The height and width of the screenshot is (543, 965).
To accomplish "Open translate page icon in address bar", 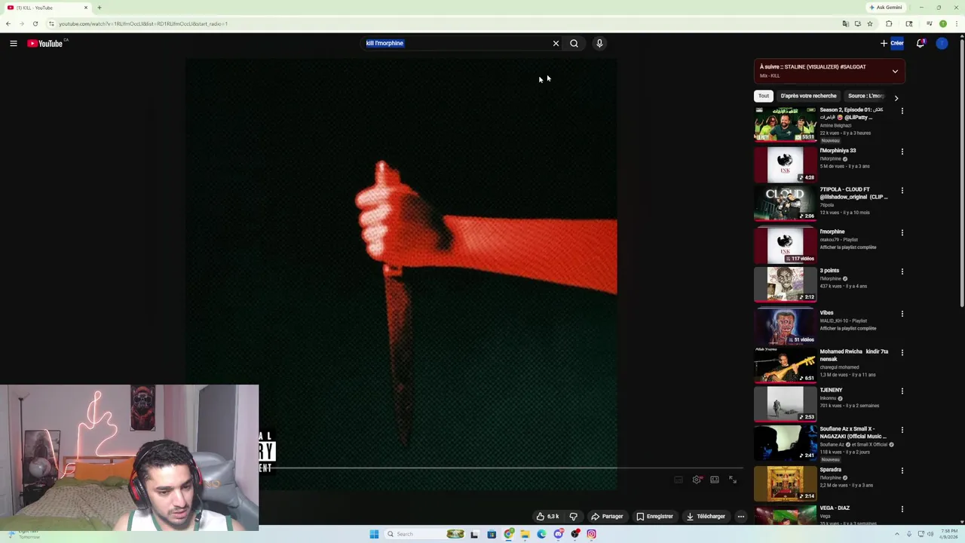I will [846, 23].
